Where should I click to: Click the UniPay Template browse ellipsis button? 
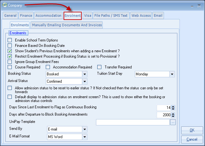tap(173, 123)
